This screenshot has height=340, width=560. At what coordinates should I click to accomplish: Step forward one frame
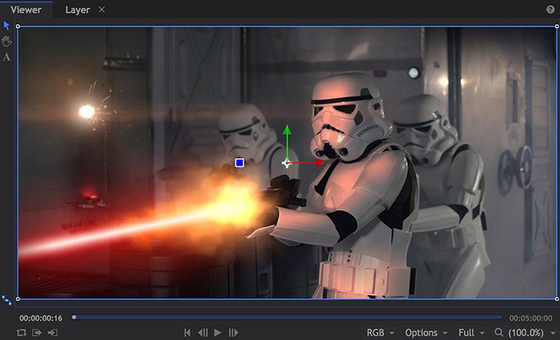pyautogui.click(x=233, y=332)
